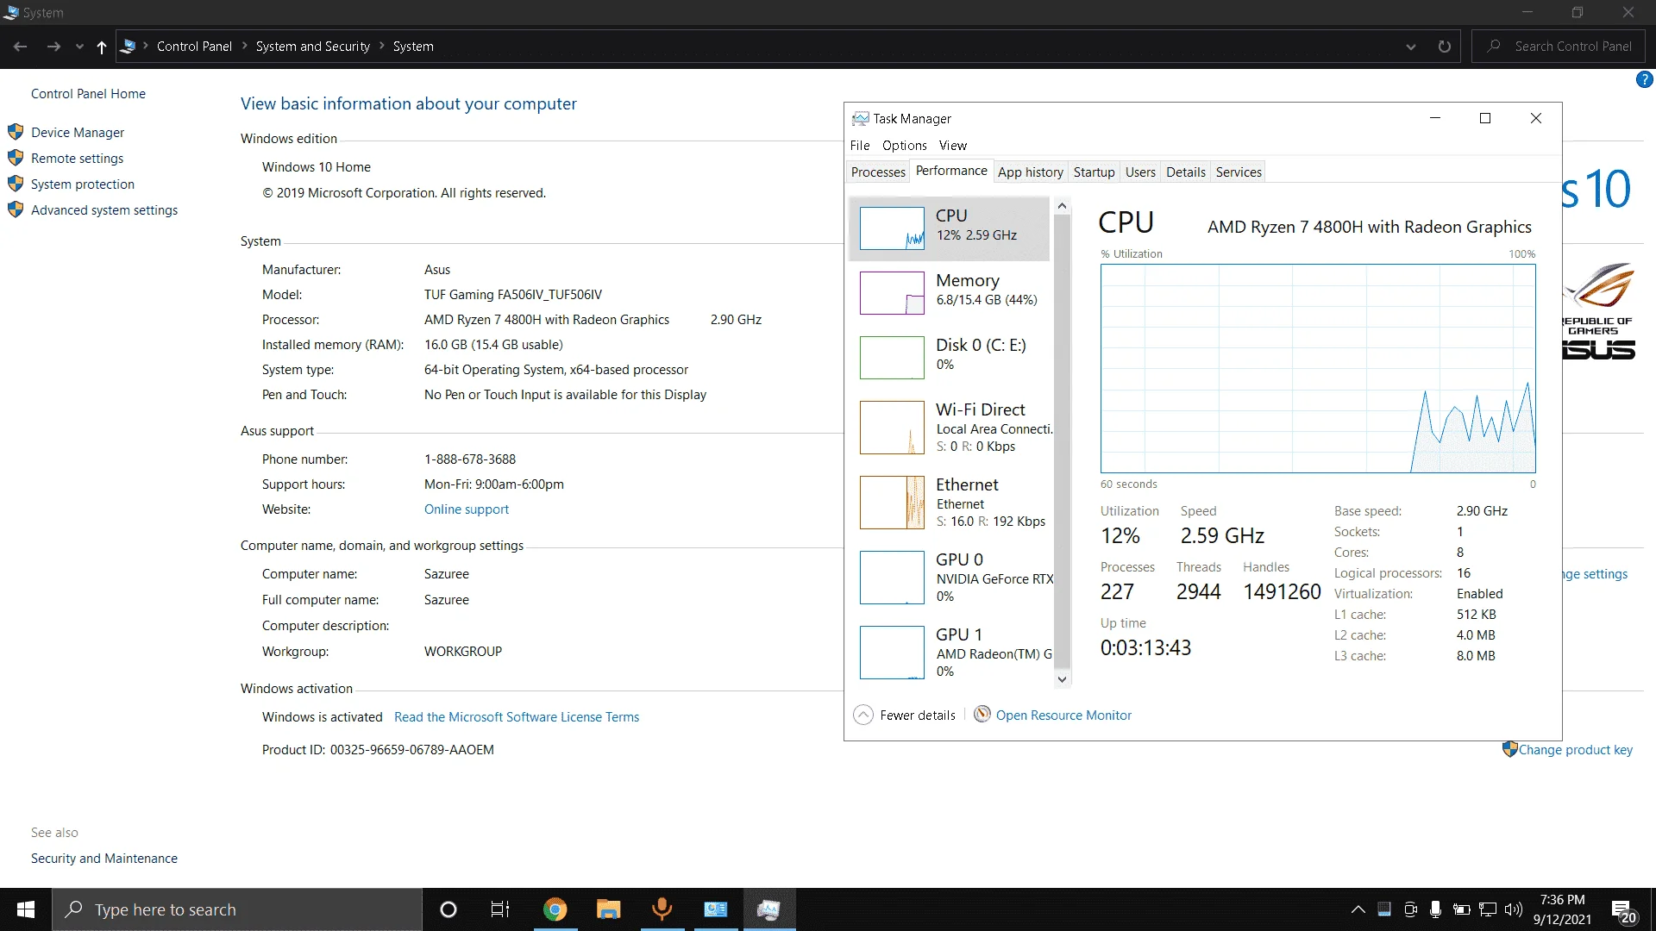Expand the address bar history dropdown
The image size is (1656, 931).
pos(1411,47)
